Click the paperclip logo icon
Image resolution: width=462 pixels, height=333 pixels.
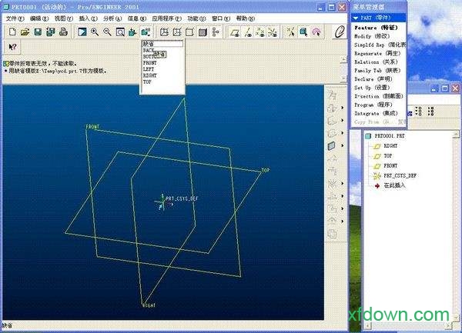point(339,32)
